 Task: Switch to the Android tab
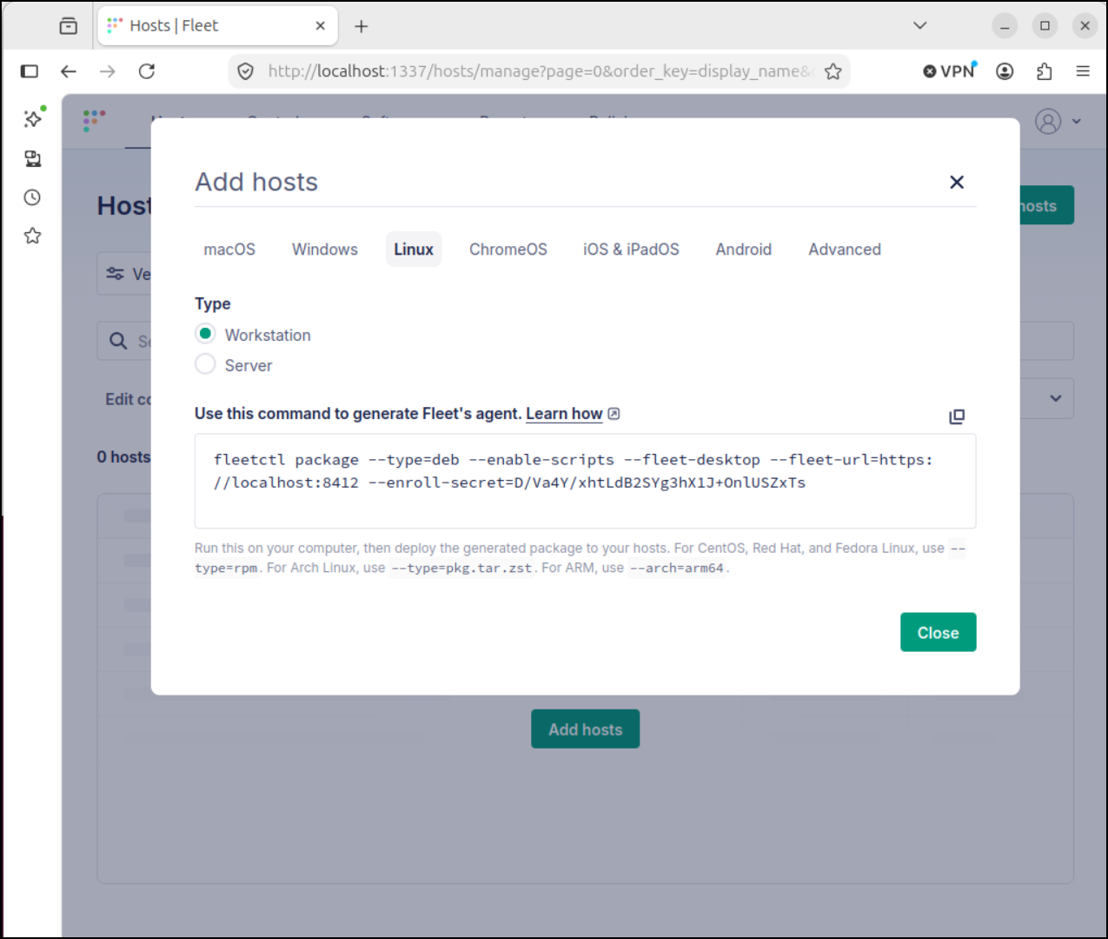pyautogui.click(x=744, y=250)
